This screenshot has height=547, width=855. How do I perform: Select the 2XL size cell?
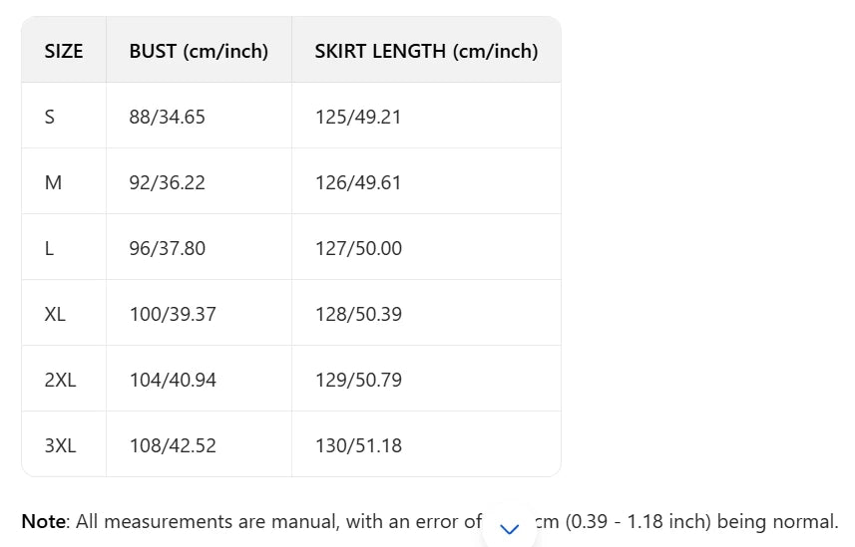tap(60, 380)
